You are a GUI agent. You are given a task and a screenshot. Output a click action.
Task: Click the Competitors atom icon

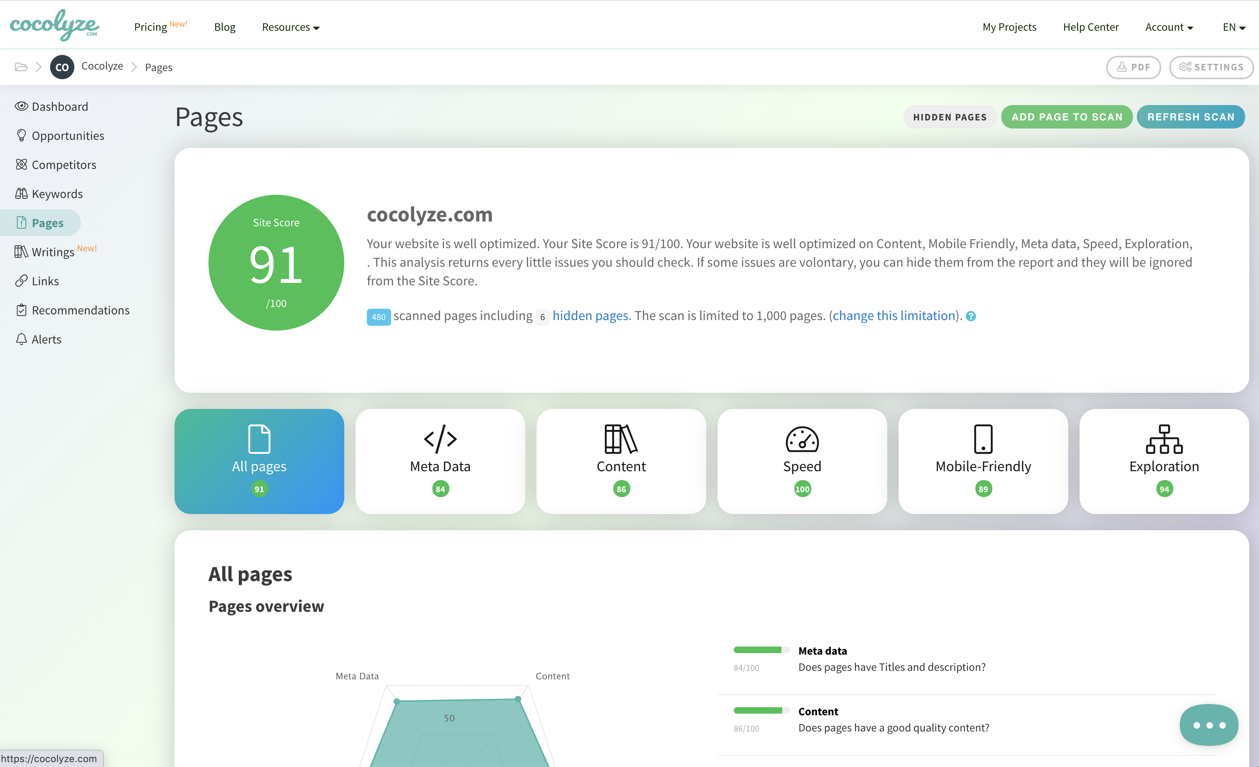[21, 164]
